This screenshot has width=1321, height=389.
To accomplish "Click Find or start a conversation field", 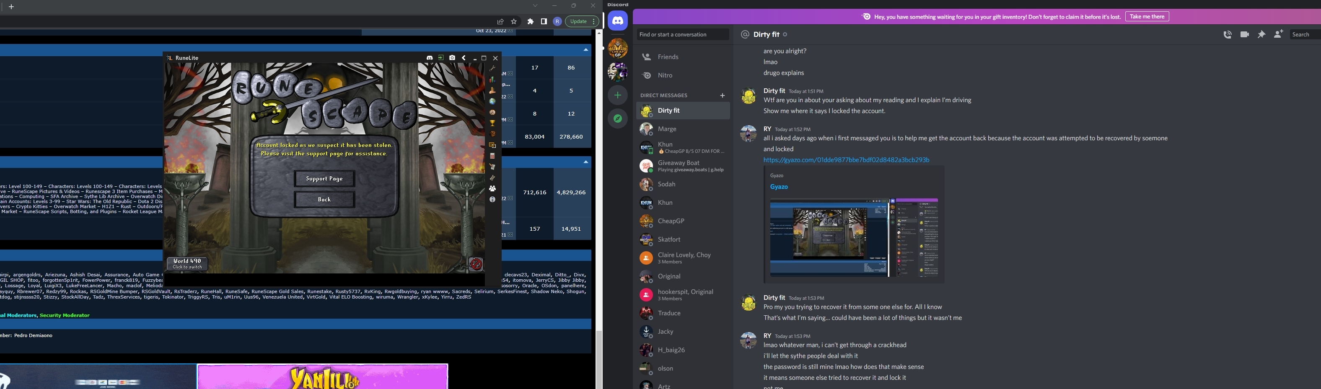I will click(683, 35).
